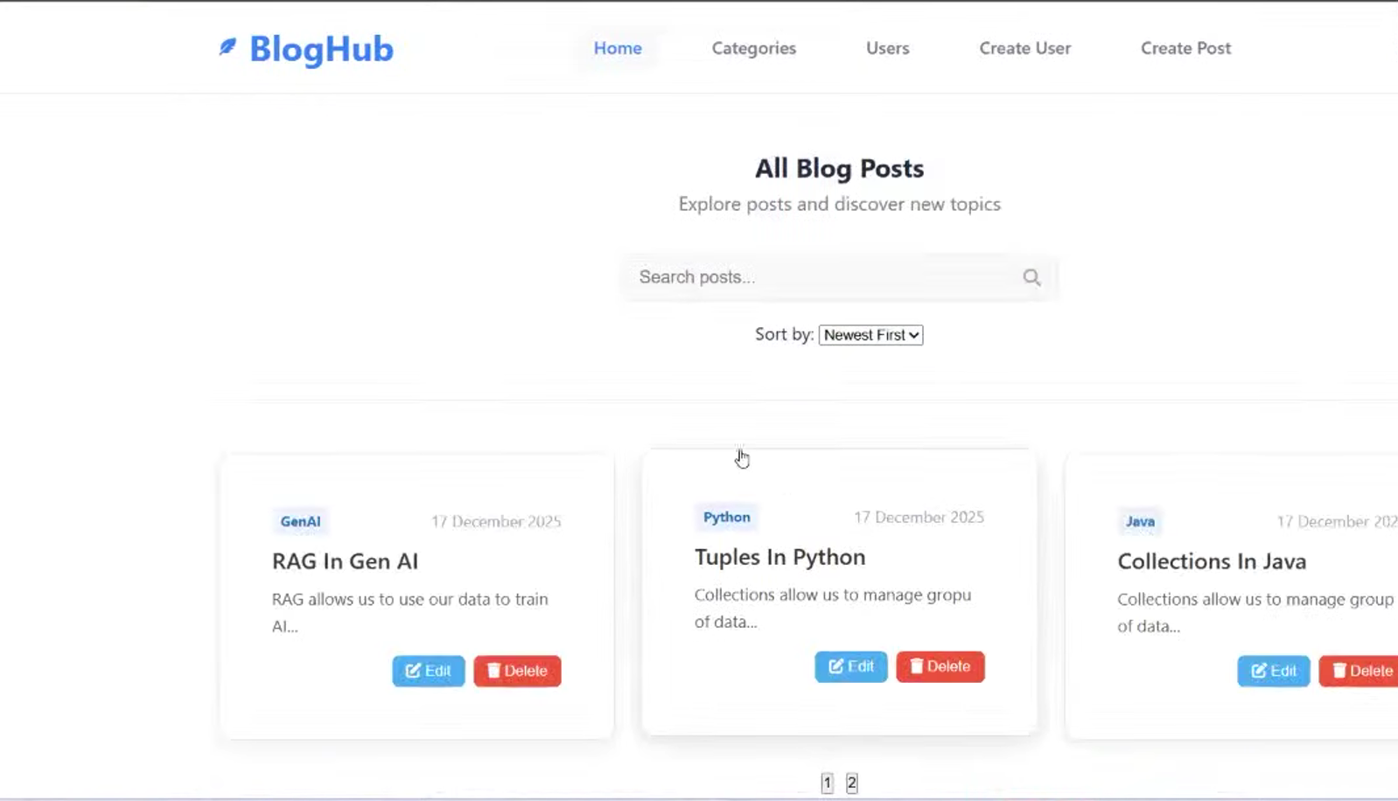The width and height of the screenshot is (1398, 801).
Task: Go to pagination page 2
Action: click(851, 784)
